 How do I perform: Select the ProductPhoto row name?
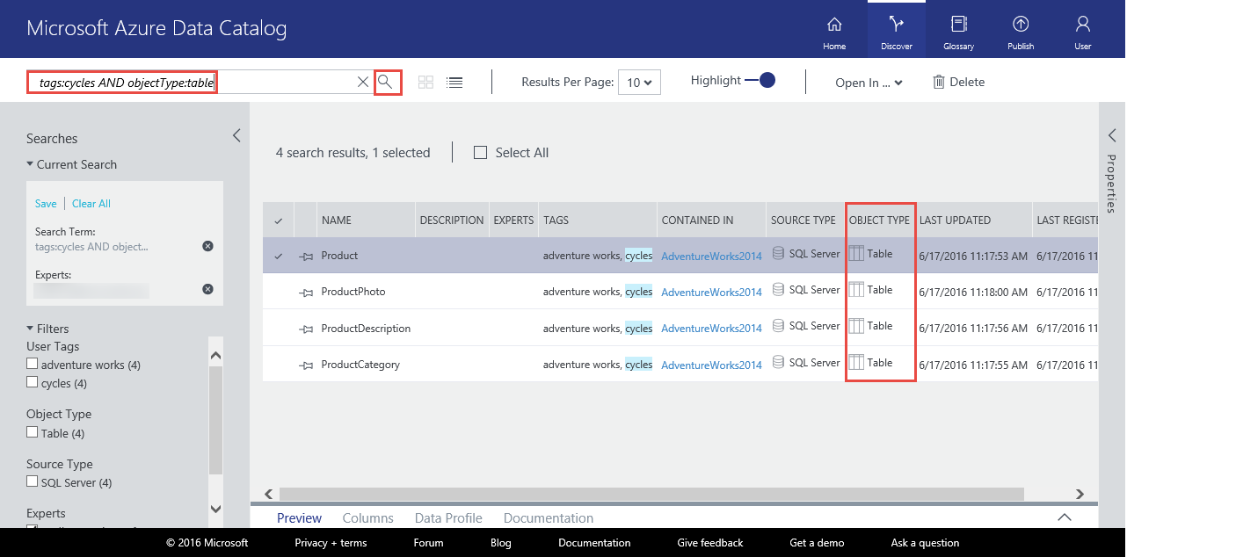click(x=353, y=292)
